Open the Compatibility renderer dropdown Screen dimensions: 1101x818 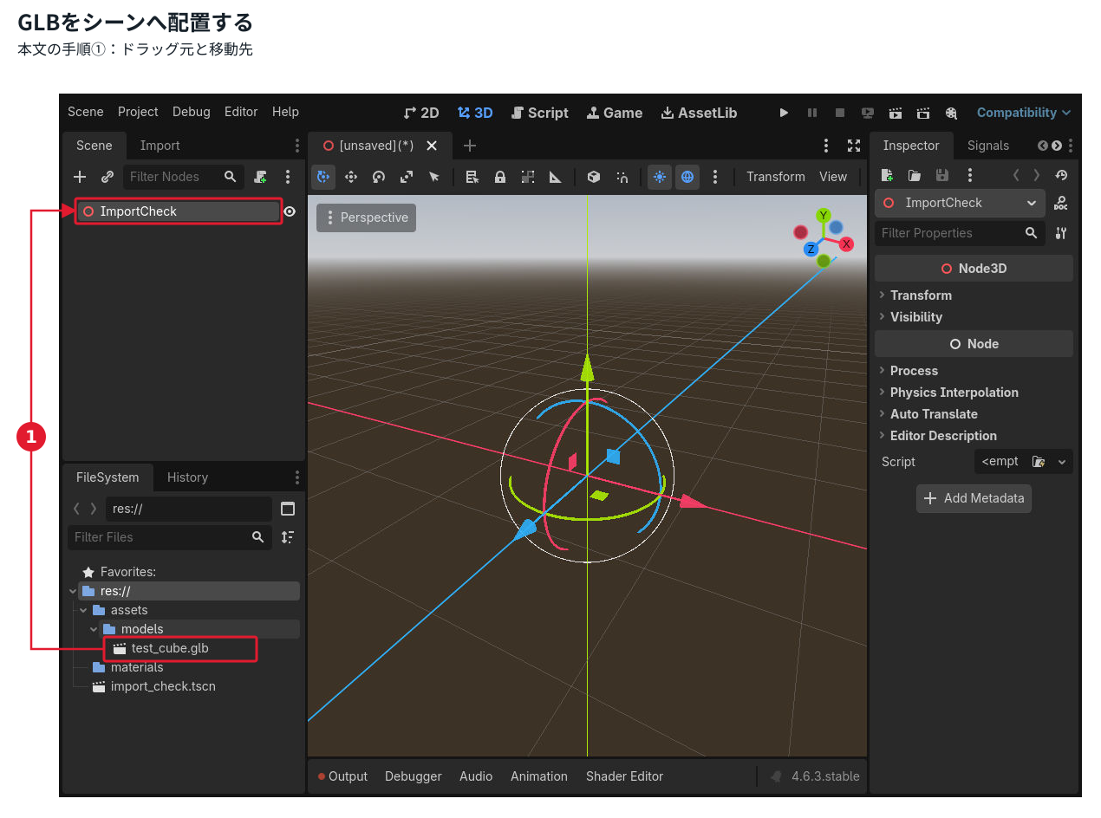[x=1024, y=113]
